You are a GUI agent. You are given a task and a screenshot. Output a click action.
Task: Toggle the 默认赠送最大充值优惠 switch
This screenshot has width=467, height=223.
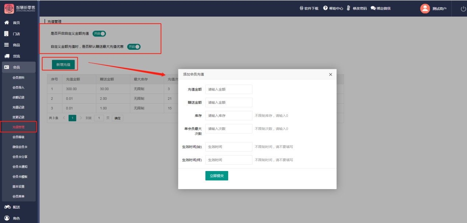click(134, 47)
